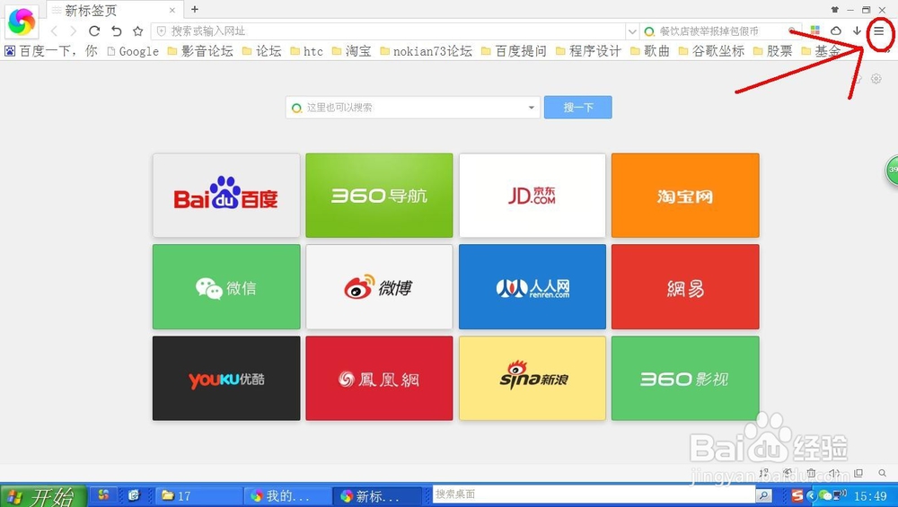Open the 百度提问 bookmark folder
The height and width of the screenshot is (507, 898).
point(515,51)
